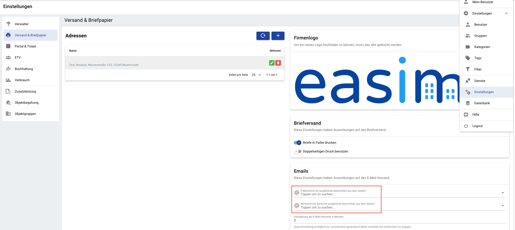Click the Tags tag icon
This screenshot has height=230, width=515.
pos(468,58)
